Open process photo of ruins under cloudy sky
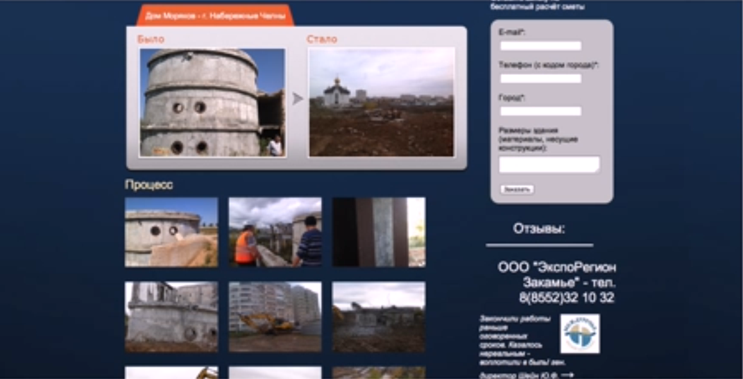Viewport: 743px width, 379px height. point(379,317)
